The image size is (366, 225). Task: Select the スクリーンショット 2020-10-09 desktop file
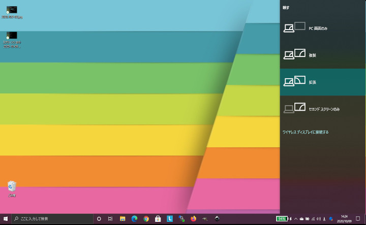[x=12, y=40]
